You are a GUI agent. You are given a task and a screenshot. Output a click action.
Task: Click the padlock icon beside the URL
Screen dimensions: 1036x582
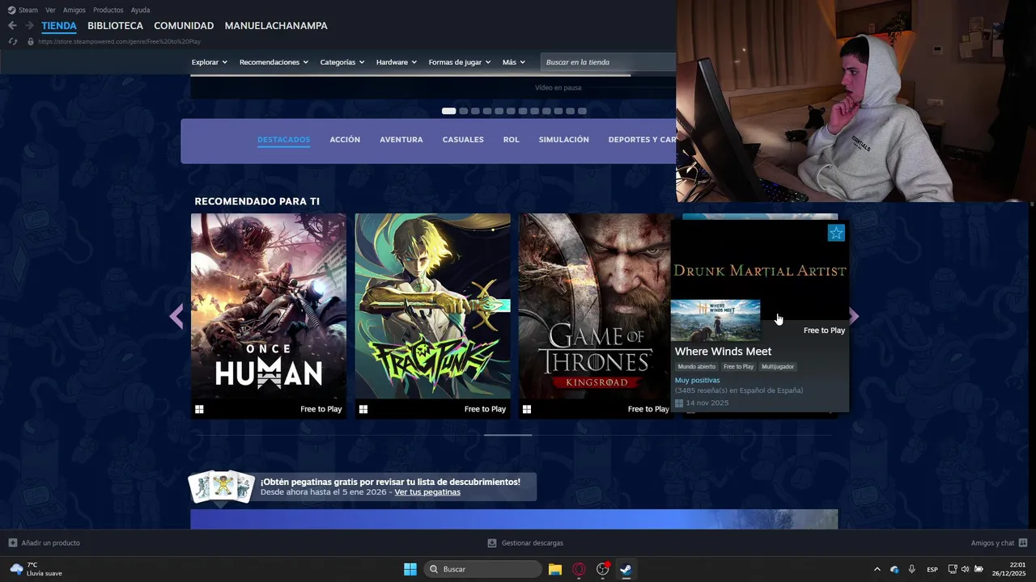pos(31,41)
